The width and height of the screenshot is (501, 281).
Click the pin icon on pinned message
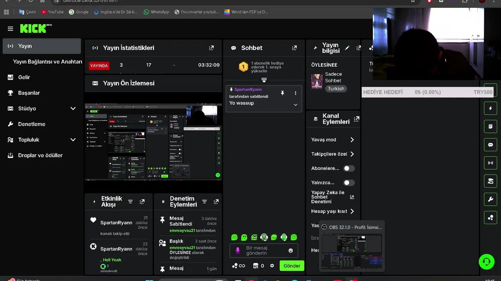(283, 93)
